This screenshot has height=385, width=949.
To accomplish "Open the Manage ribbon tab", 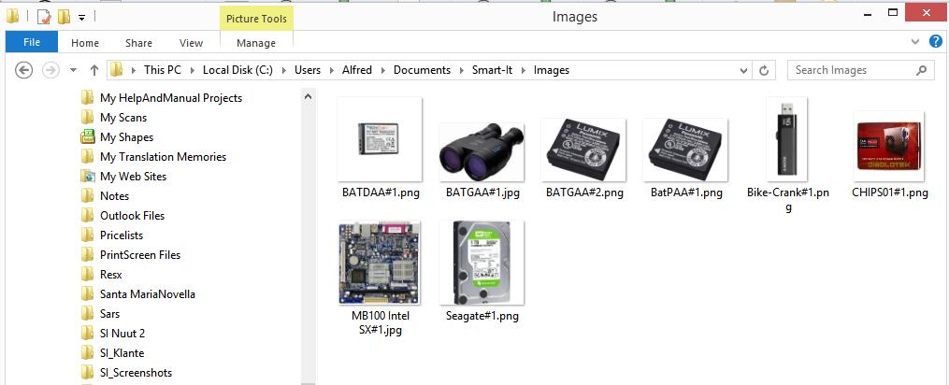I will pos(256,43).
